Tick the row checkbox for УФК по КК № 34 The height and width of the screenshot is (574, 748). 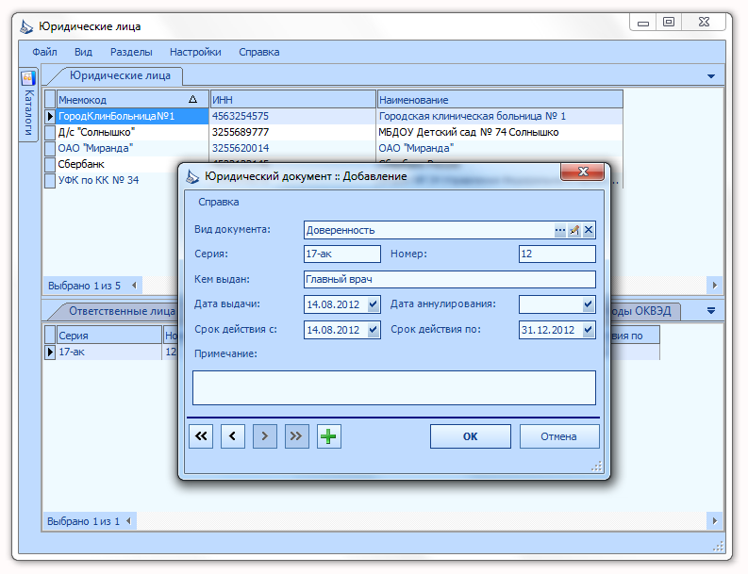[x=50, y=181]
